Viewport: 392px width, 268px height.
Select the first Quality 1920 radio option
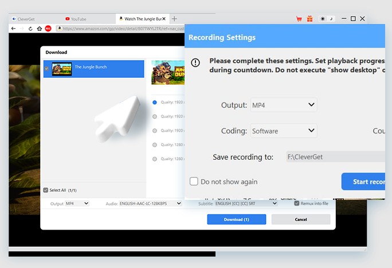point(155,102)
